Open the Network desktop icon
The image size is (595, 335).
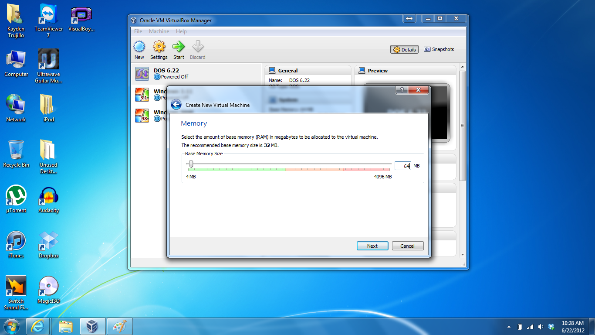coord(16,108)
